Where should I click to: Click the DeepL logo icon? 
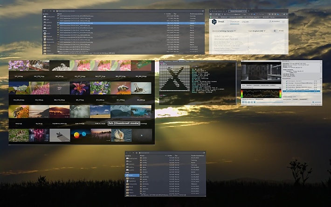pos(214,21)
